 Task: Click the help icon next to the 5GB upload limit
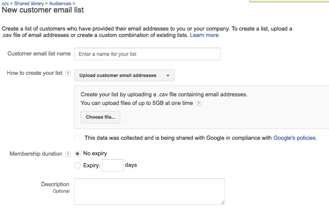[x=198, y=104]
